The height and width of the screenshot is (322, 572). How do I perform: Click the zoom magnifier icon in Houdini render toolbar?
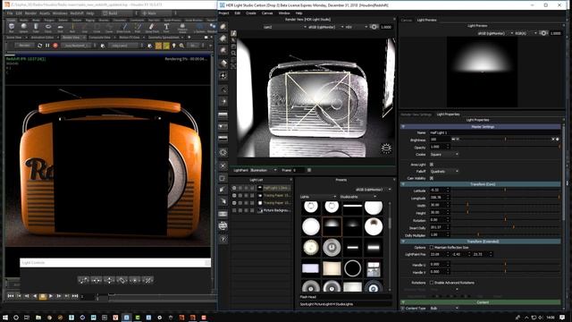point(181,46)
